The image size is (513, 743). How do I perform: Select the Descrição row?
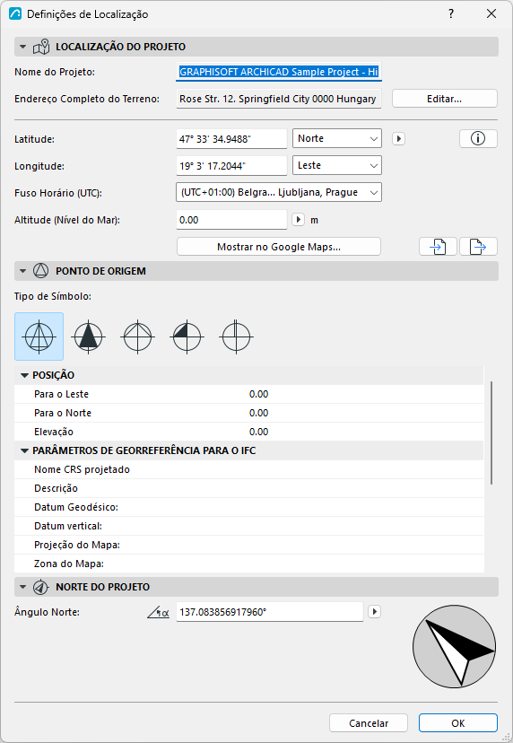(x=249, y=488)
